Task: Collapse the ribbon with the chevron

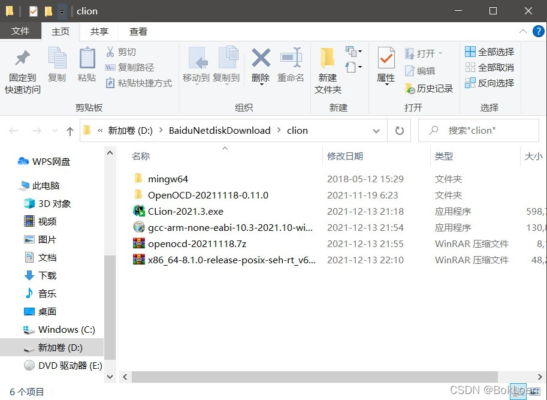Action: point(523,31)
